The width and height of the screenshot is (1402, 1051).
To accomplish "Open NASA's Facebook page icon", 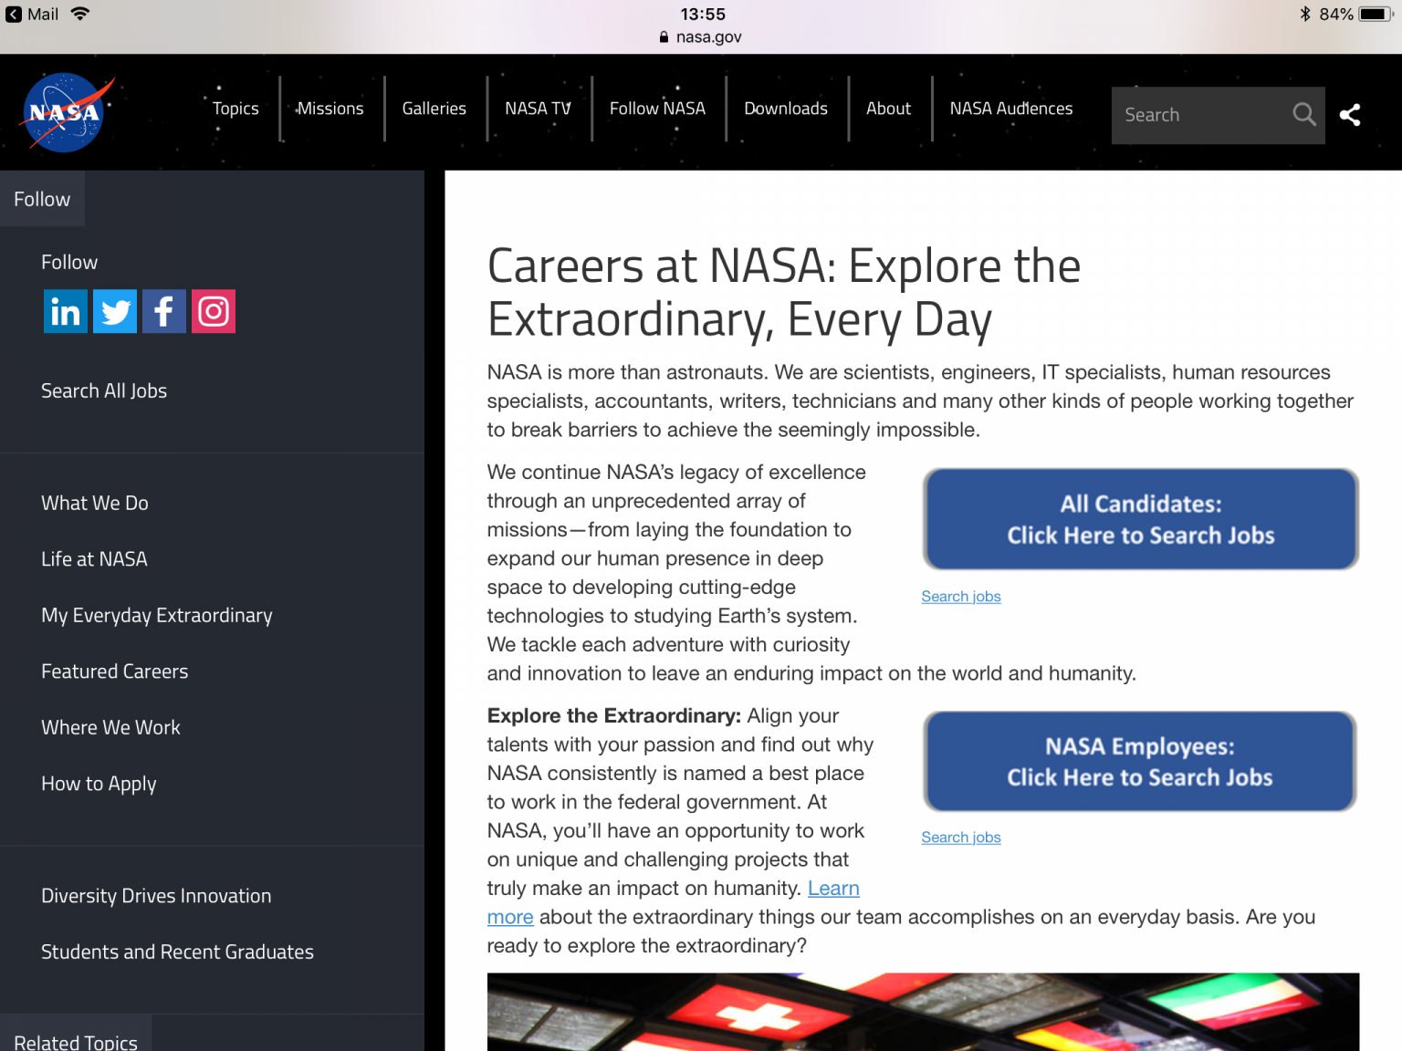I will [x=164, y=311].
